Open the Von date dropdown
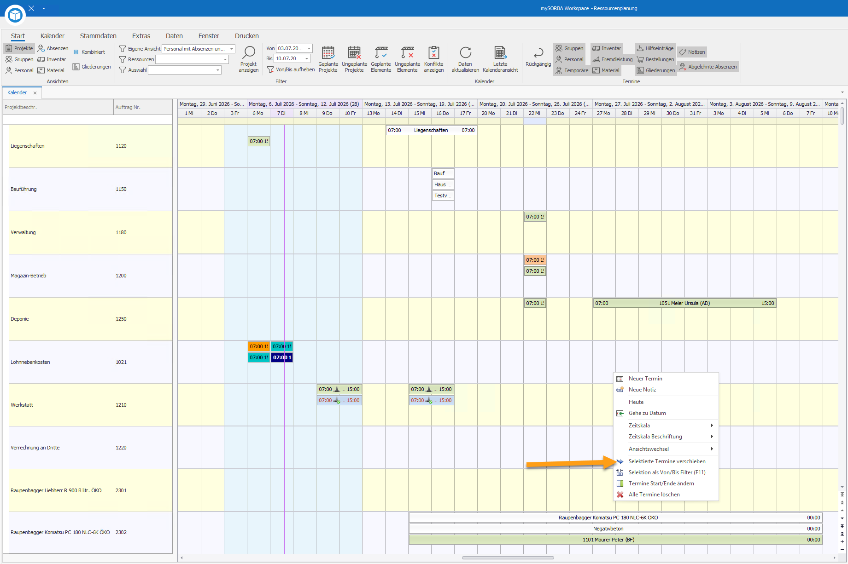Viewport: 848px width, 564px height. click(x=309, y=48)
